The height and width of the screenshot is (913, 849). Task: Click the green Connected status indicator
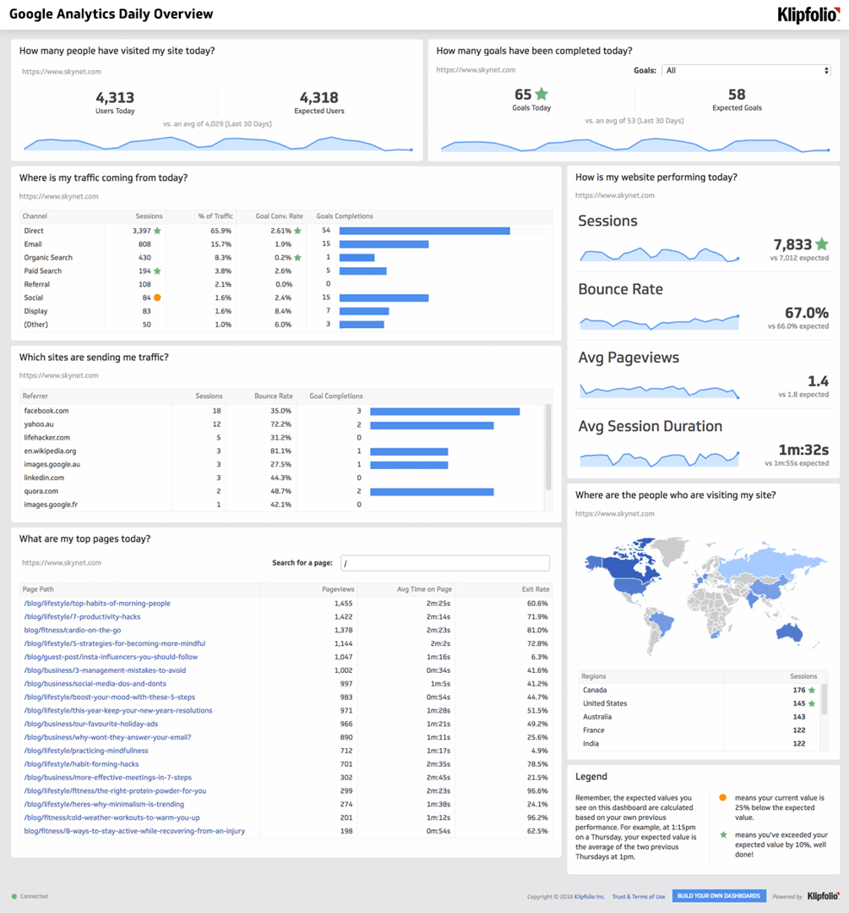tap(26, 896)
